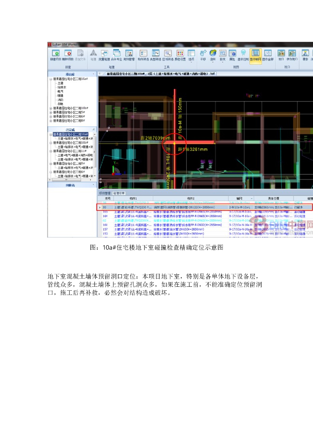Switch to the 碰撞结果 bottom tab
The image size is (313, 443).
119,193
